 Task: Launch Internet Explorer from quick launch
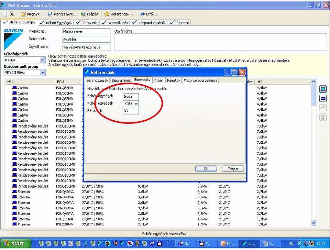(x=86, y=243)
